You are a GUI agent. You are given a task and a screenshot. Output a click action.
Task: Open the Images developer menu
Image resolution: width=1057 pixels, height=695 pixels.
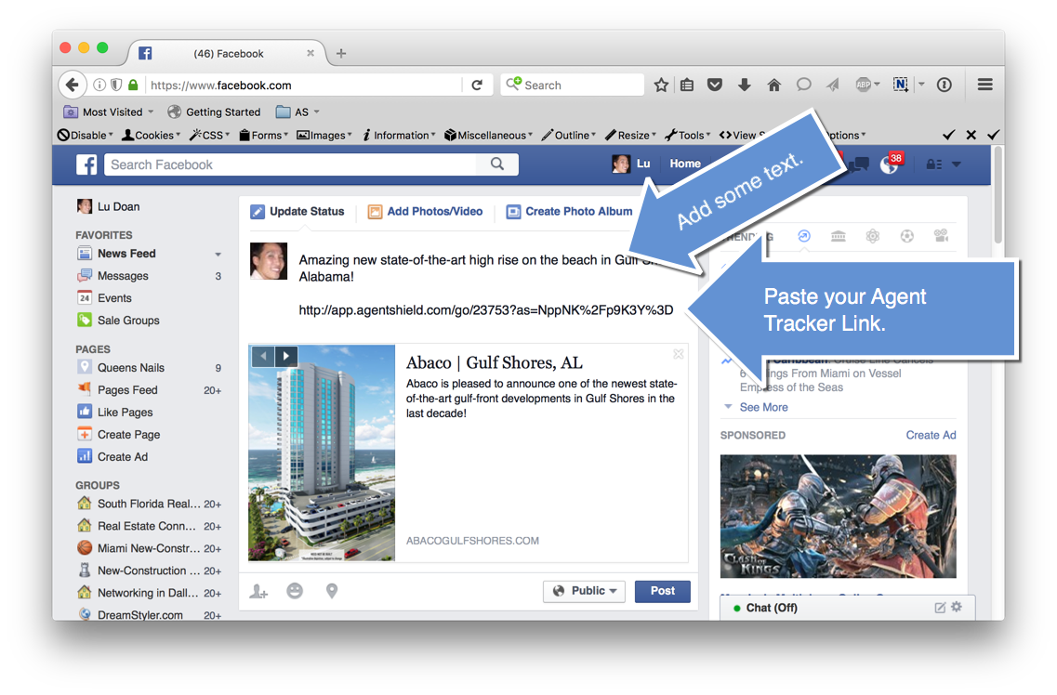pyautogui.click(x=324, y=135)
